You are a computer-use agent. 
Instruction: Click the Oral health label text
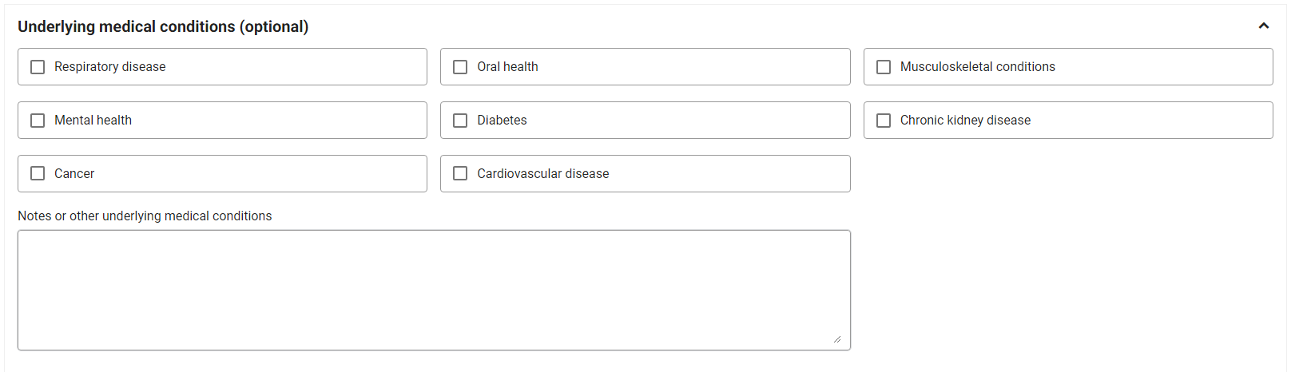pyautogui.click(x=507, y=67)
